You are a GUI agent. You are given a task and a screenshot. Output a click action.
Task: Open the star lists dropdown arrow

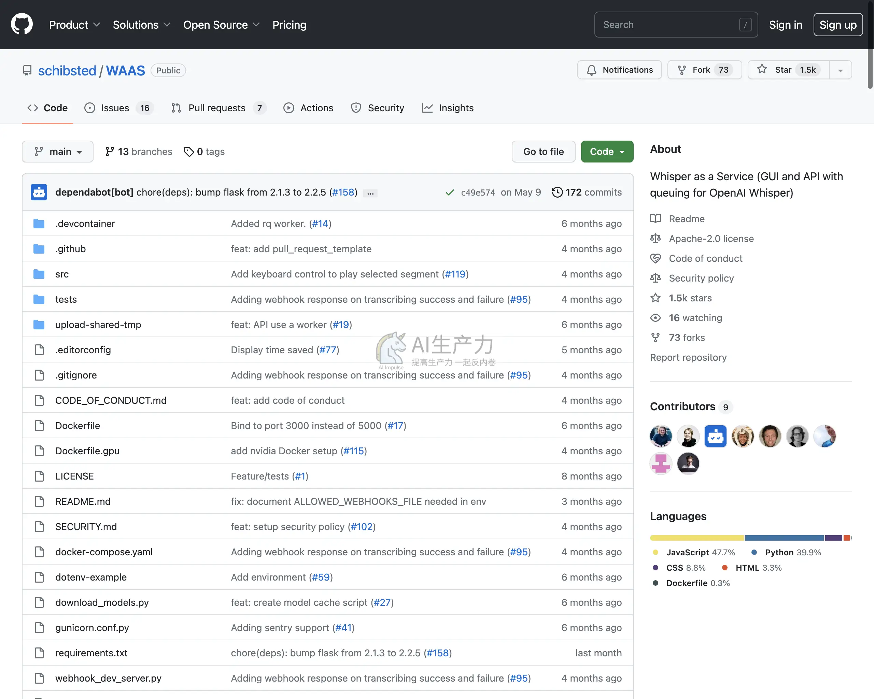tap(840, 70)
